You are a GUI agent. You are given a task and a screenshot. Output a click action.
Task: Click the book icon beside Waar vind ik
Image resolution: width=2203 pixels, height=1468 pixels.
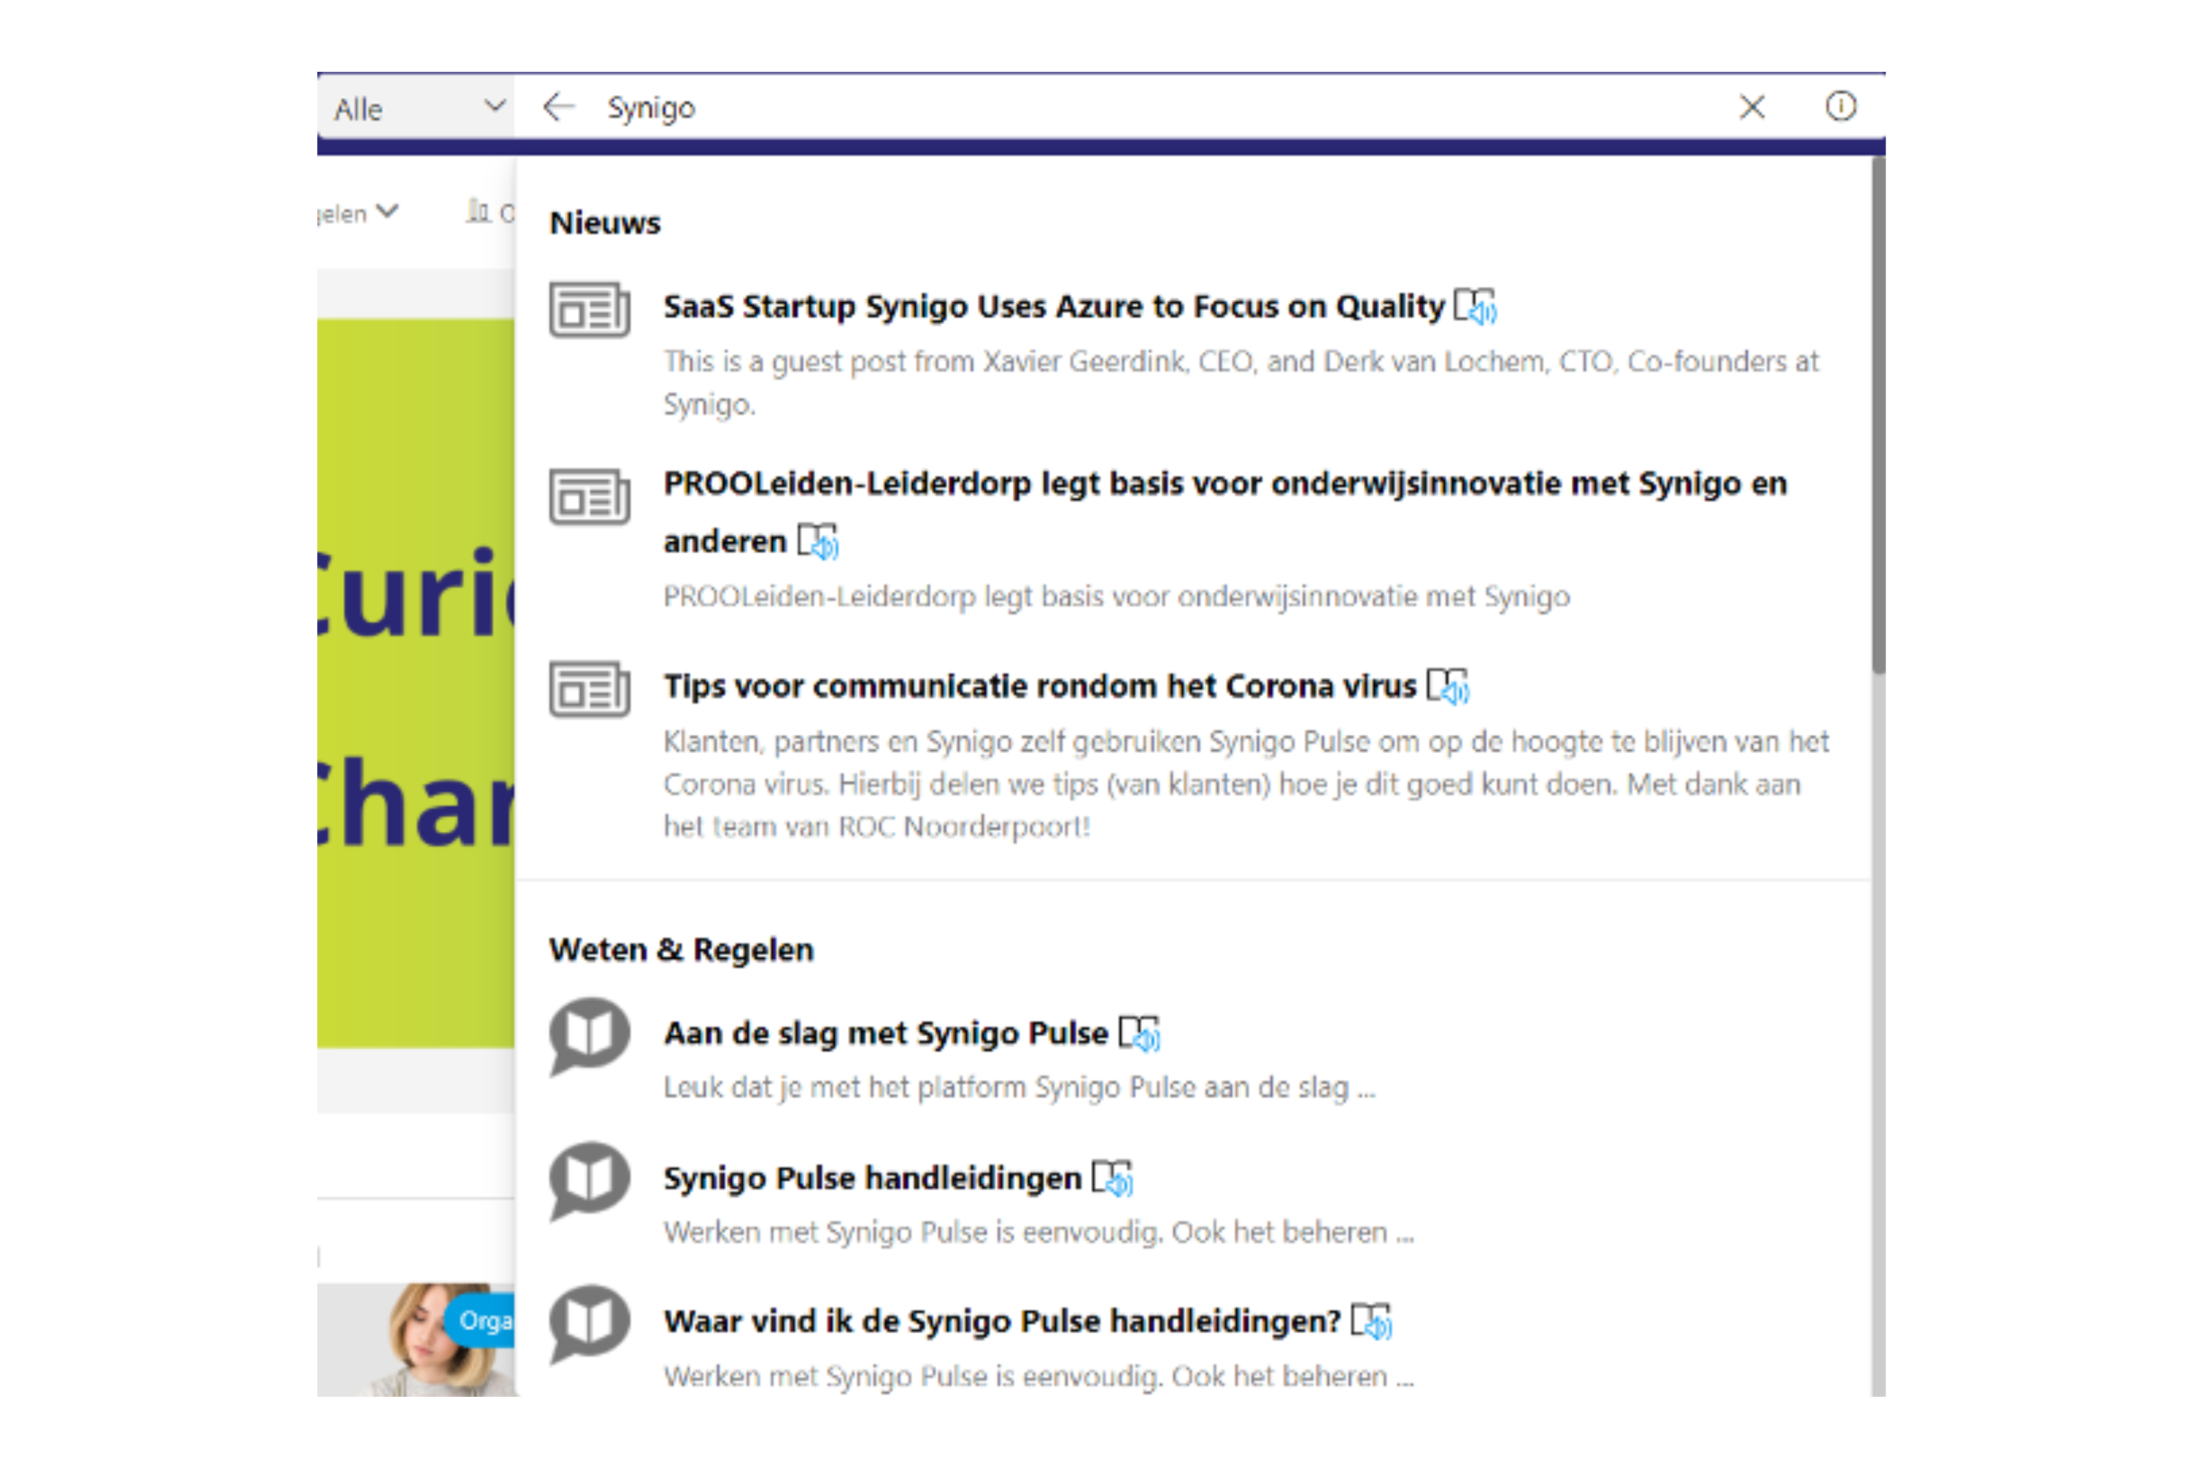589,1324
